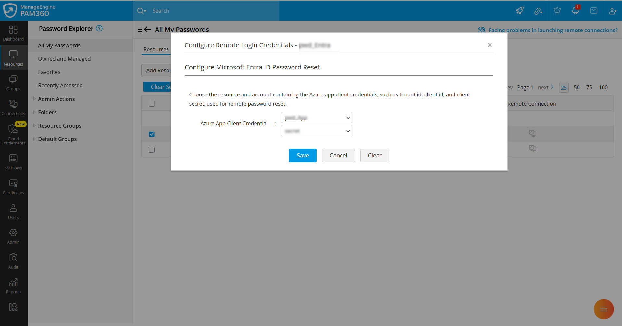This screenshot has height=326, width=622.
Task: Uncheck the selected resource row checkbox
Action: point(152,134)
